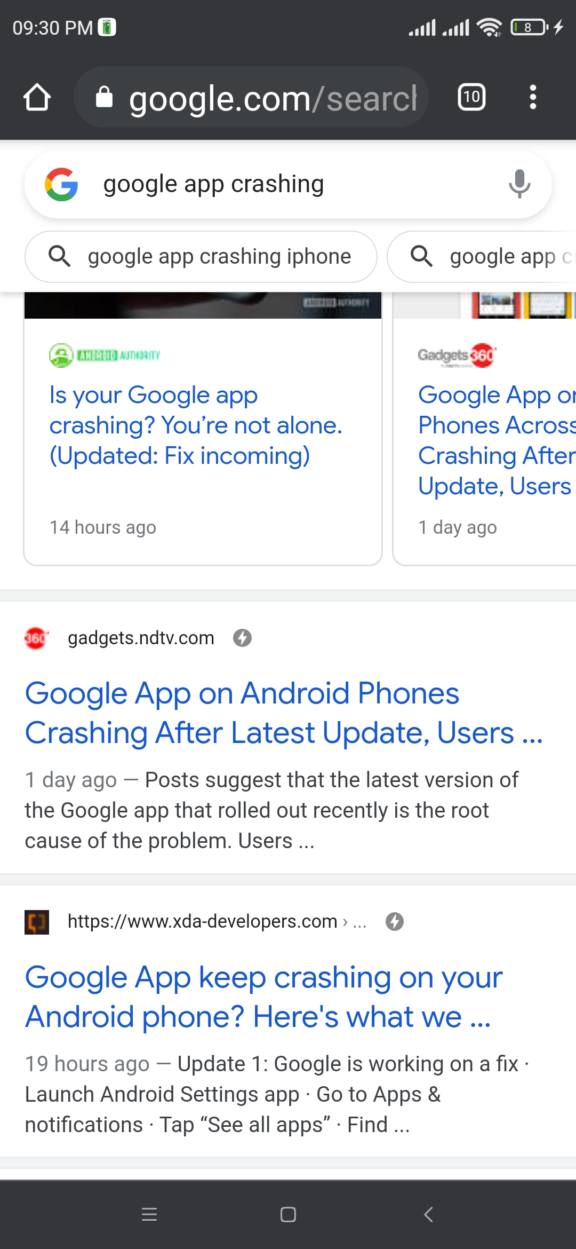Viewport: 576px width, 1249px height.
Task: Tap the padlock site security icon
Action: pos(104,97)
